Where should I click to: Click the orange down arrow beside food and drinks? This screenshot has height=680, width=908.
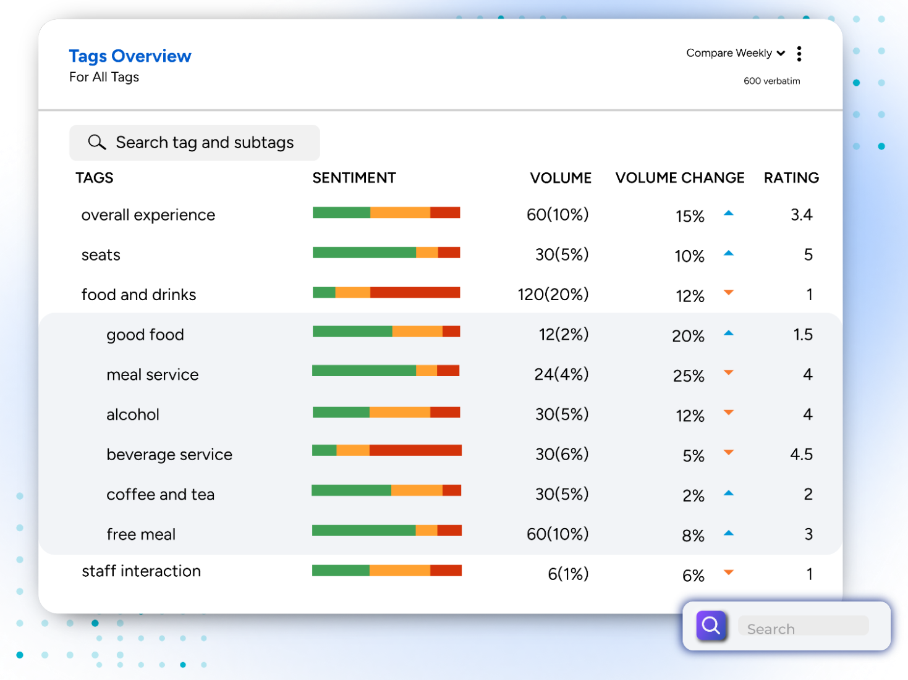(729, 292)
